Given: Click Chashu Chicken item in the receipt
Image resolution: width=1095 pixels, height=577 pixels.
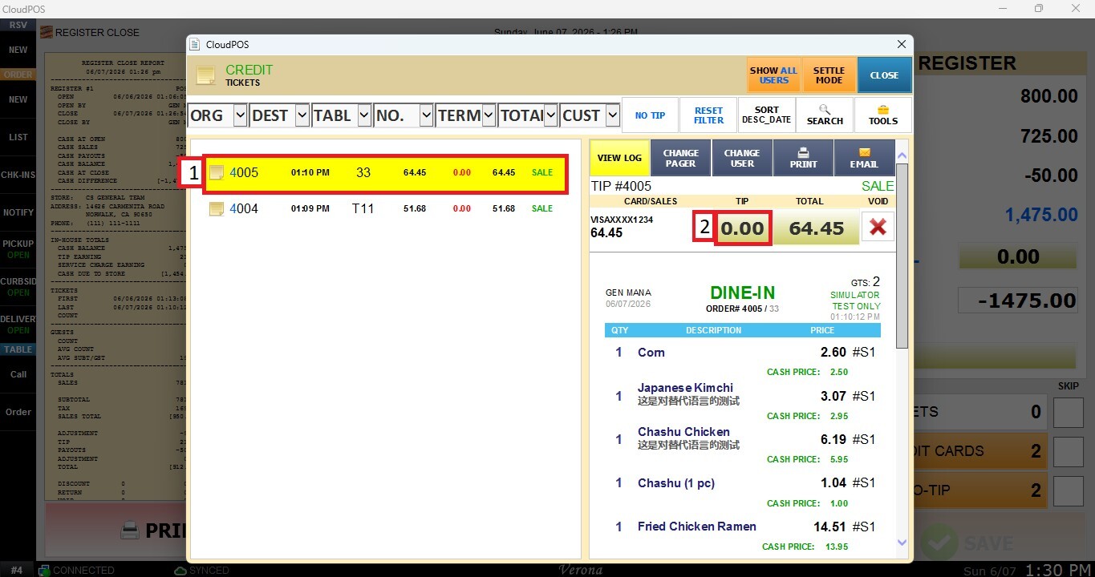Looking at the screenshot, I should [683, 432].
